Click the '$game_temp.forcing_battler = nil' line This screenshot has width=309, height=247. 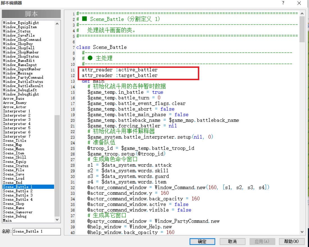click(x=132, y=126)
